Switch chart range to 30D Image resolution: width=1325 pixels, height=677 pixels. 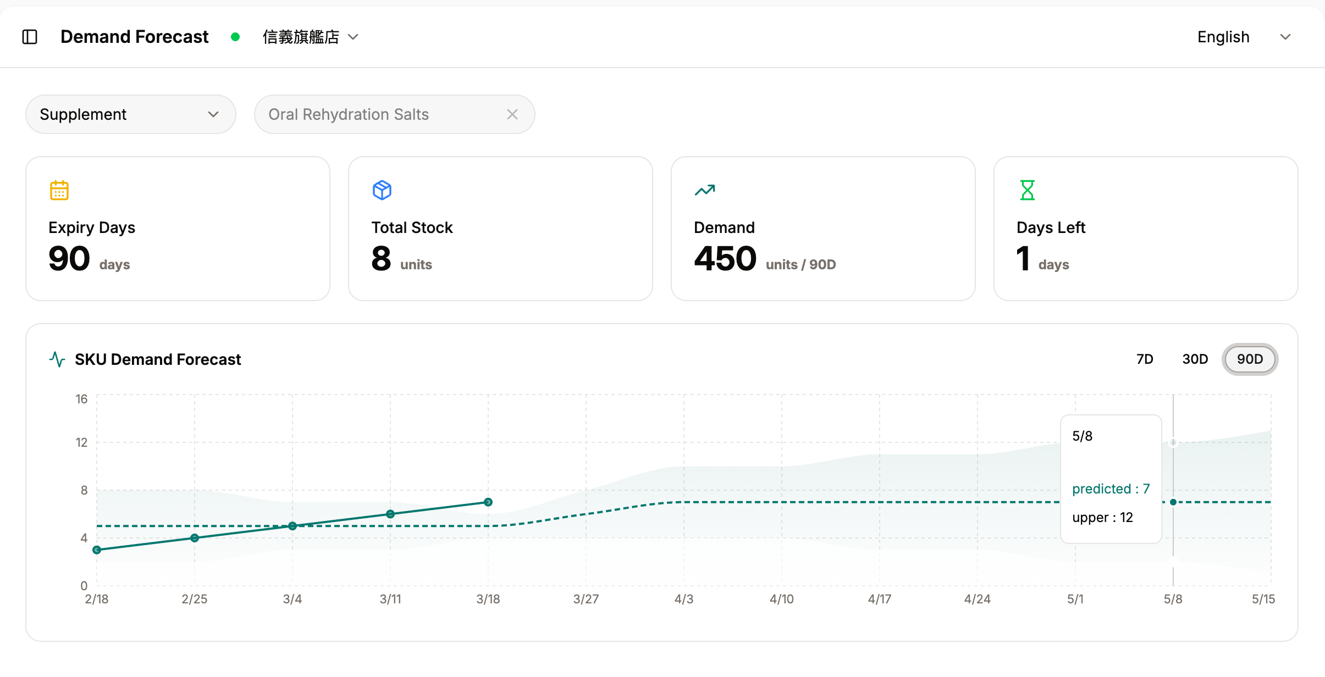[x=1195, y=359]
